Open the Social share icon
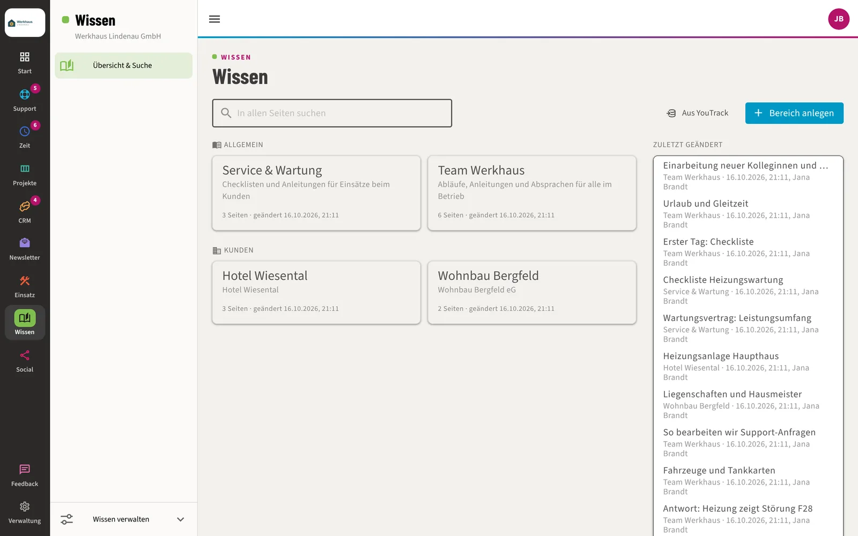Screen dimensions: 858x536 25,355
